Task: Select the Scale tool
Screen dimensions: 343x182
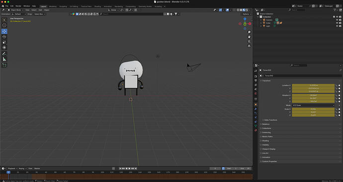Action: pyautogui.click(x=4, y=42)
